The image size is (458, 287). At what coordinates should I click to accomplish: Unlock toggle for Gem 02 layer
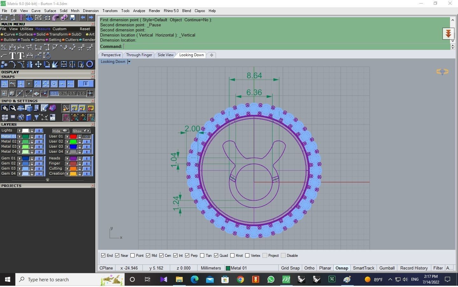[32, 164]
